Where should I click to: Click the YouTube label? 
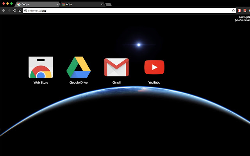click(x=154, y=82)
